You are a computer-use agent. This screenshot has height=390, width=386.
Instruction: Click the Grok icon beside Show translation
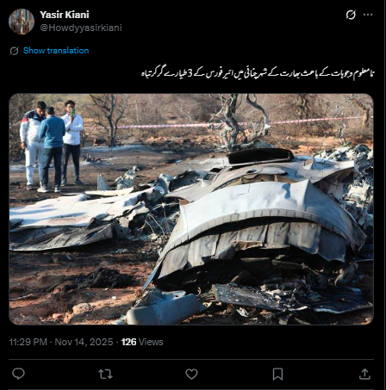[x=14, y=51]
